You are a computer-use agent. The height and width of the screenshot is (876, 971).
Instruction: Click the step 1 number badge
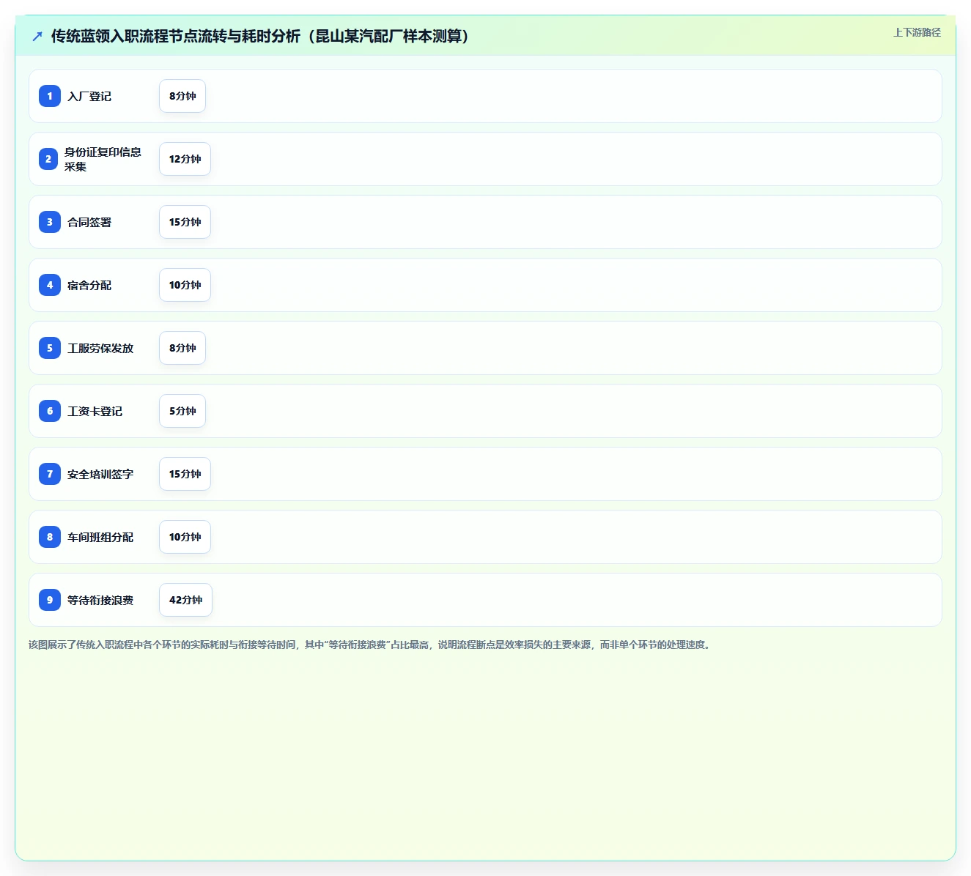pos(50,96)
